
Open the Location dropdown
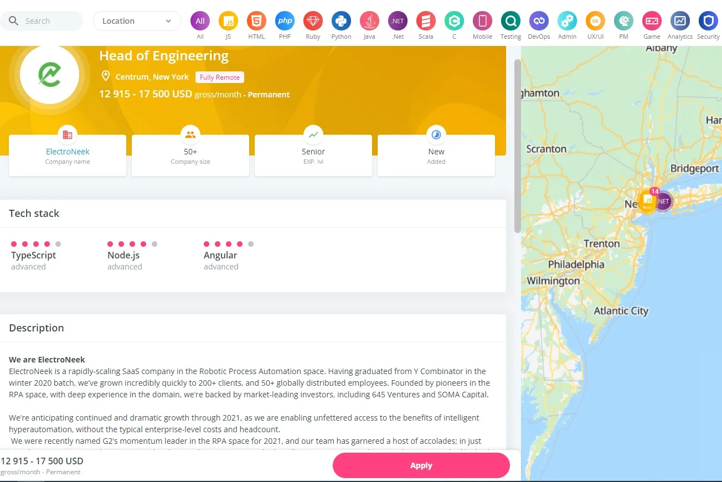point(137,21)
